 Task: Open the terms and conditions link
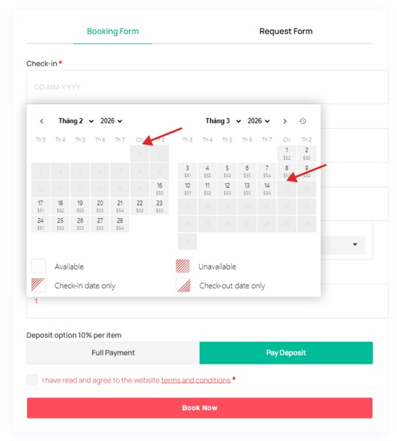point(196,380)
